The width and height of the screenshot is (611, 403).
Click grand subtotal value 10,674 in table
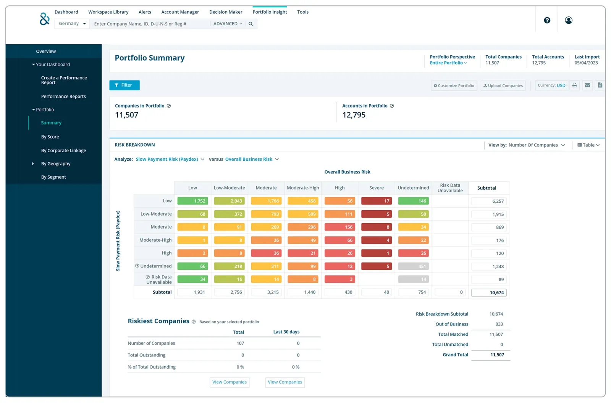coord(489,293)
